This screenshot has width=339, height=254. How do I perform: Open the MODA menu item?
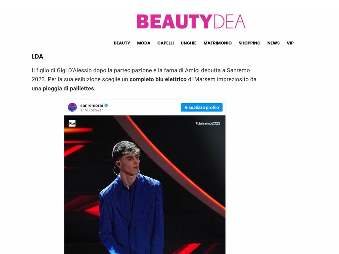[144, 43]
